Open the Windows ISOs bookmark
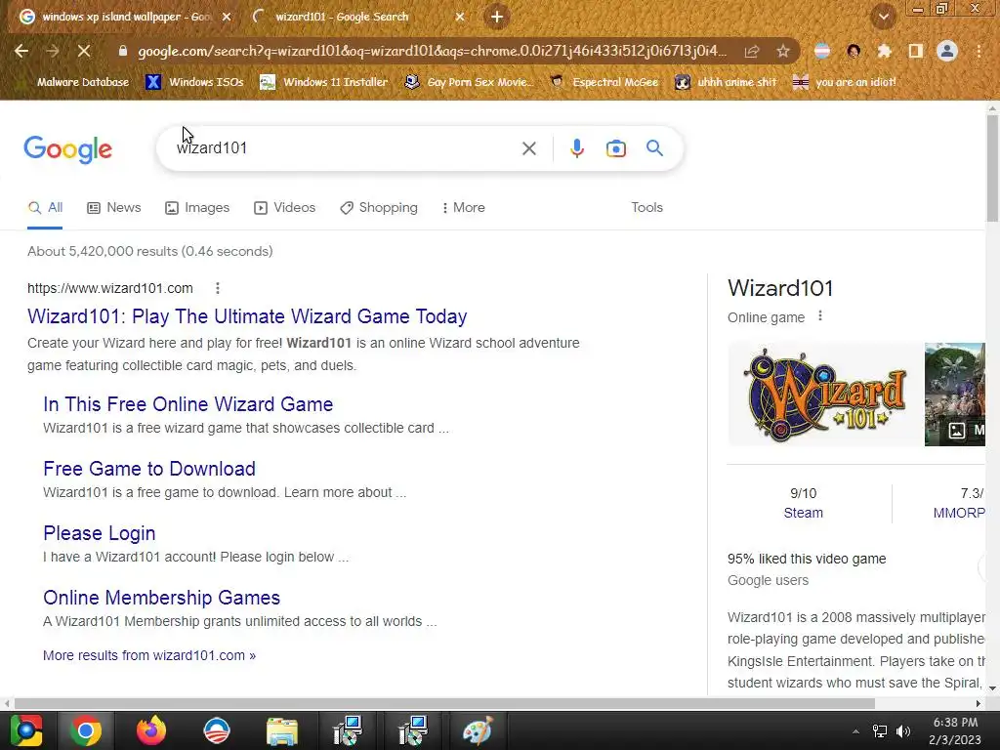The height and width of the screenshot is (750, 1000). click(x=194, y=82)
